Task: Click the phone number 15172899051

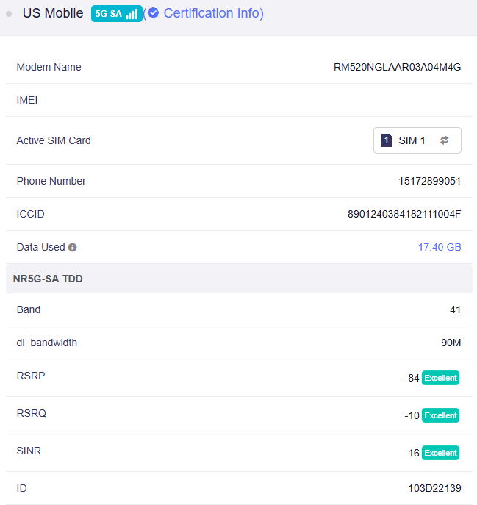Action: coord(429,181)
